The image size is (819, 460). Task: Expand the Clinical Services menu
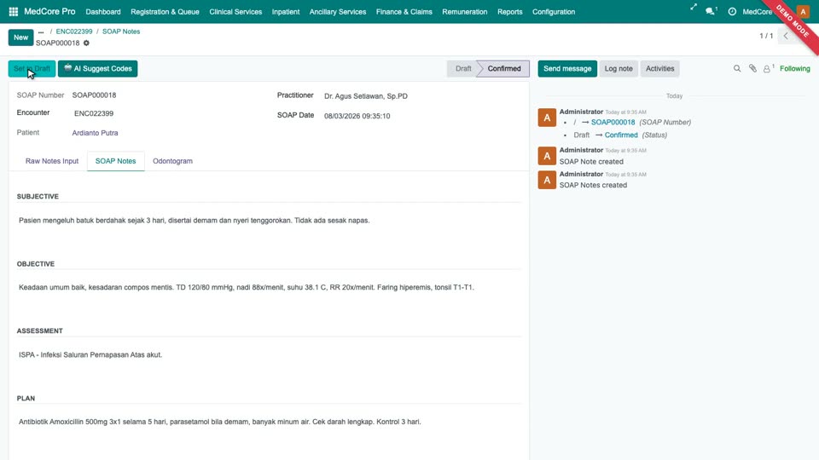click(x=235, y=11)
